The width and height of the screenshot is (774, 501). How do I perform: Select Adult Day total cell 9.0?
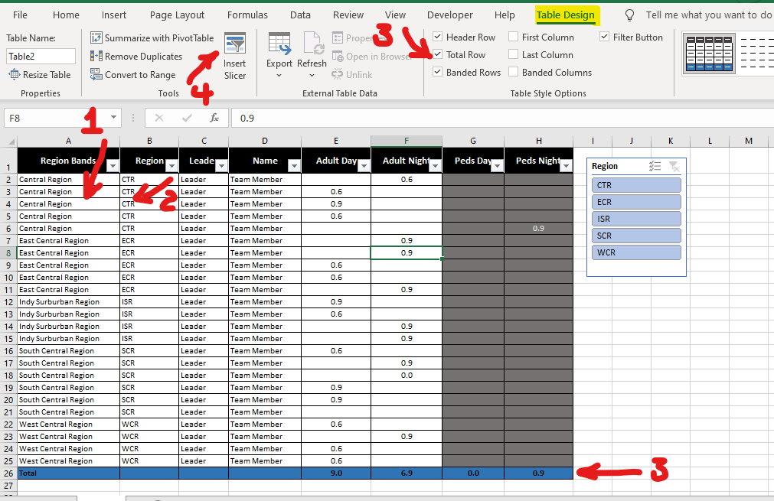coord(336,473)
